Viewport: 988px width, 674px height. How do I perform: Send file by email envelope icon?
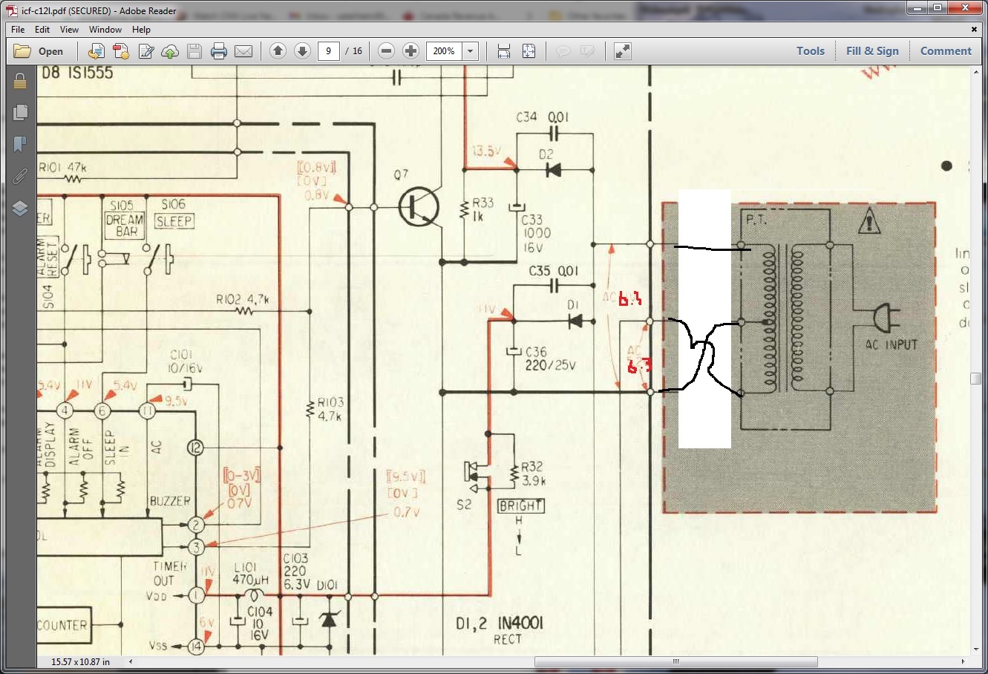tap(243, 51)
